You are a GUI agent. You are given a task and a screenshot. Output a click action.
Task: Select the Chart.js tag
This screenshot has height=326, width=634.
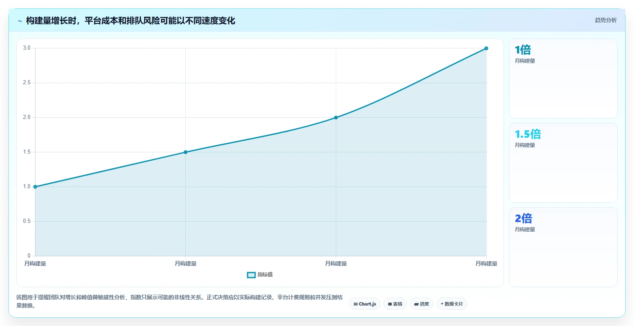[x=365, y=304]
